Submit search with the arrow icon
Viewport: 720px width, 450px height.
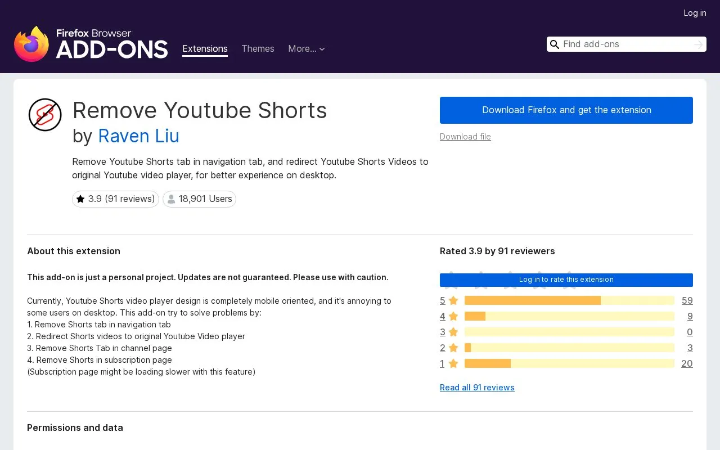[x=699, y=44]
